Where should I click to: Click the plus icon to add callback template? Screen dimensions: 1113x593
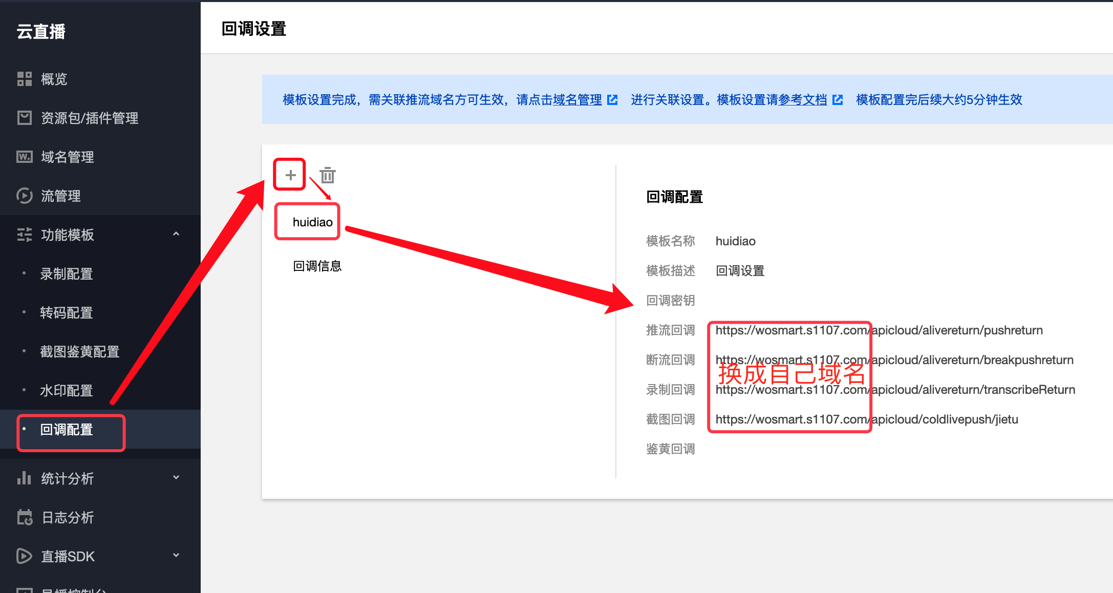290,175
